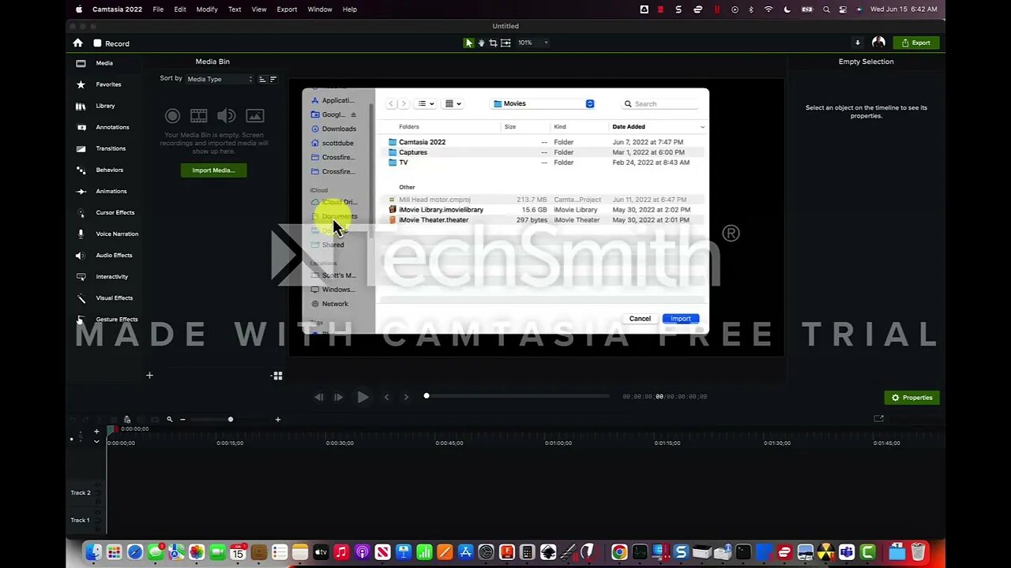This screenshot has height=568, width=1011.
Task: Sort by Date Added column
Action: click(629, 126)
